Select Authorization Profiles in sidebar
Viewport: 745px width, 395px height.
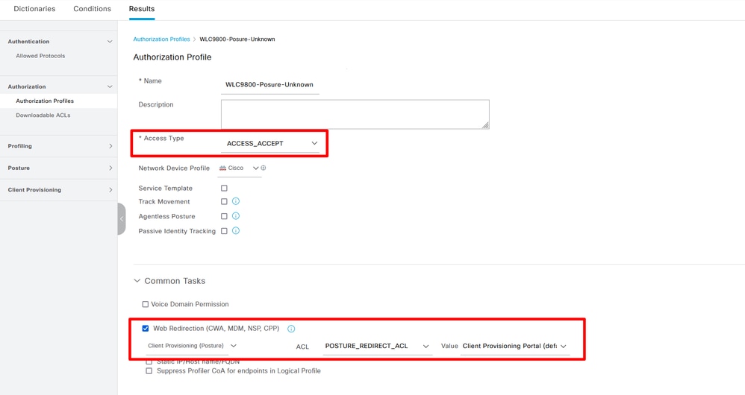pyautogui.click(x=45, y=101)
